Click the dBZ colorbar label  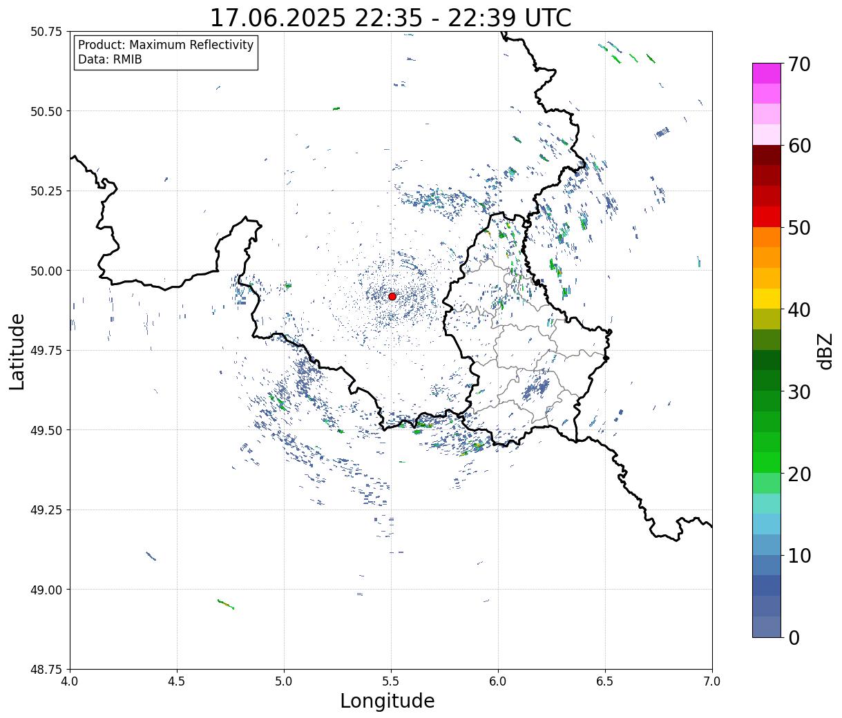click(825, 351)
